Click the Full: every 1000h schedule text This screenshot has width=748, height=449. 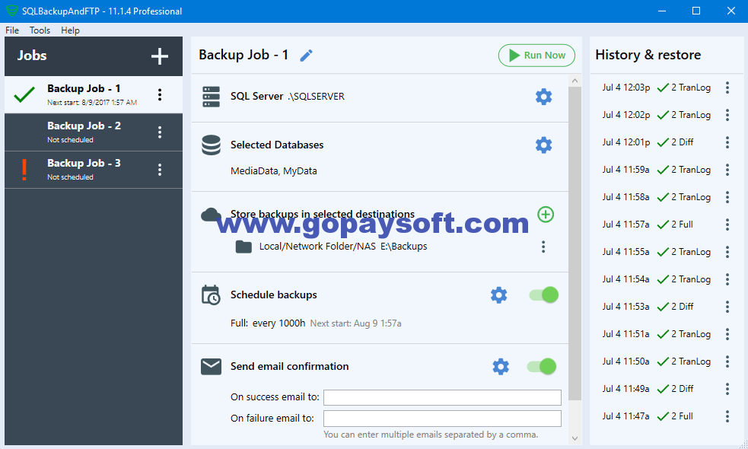268,323
